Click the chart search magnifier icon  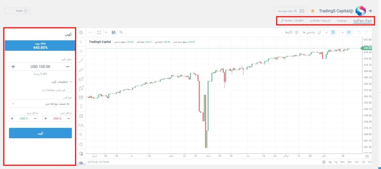(121, 33)
